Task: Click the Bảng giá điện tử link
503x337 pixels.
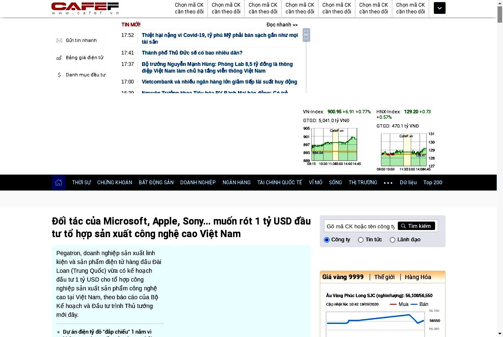Action: 85,57
